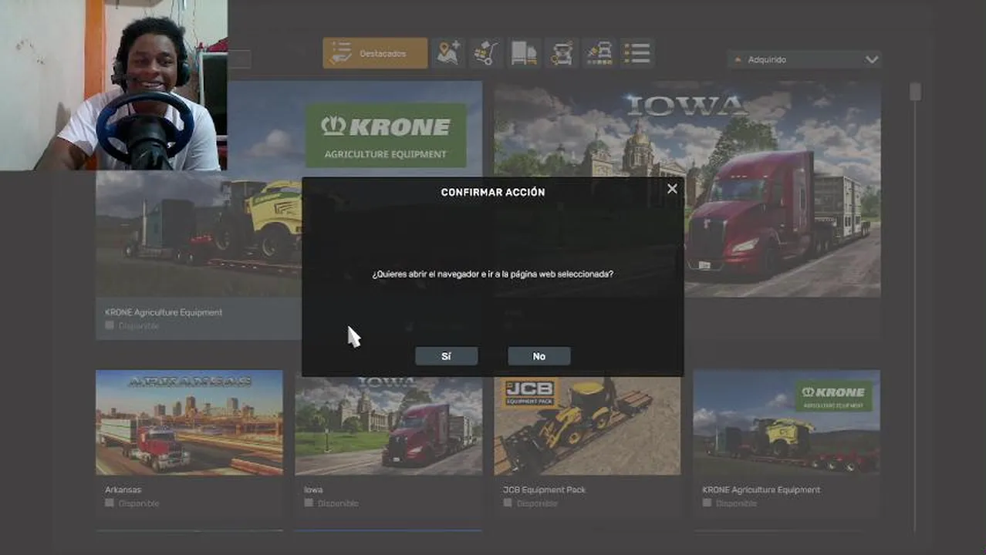Toggle Disponible checkbox under featured KRONE banner
This screenshot has width=986, height=555.
click(x=110, y=326)
